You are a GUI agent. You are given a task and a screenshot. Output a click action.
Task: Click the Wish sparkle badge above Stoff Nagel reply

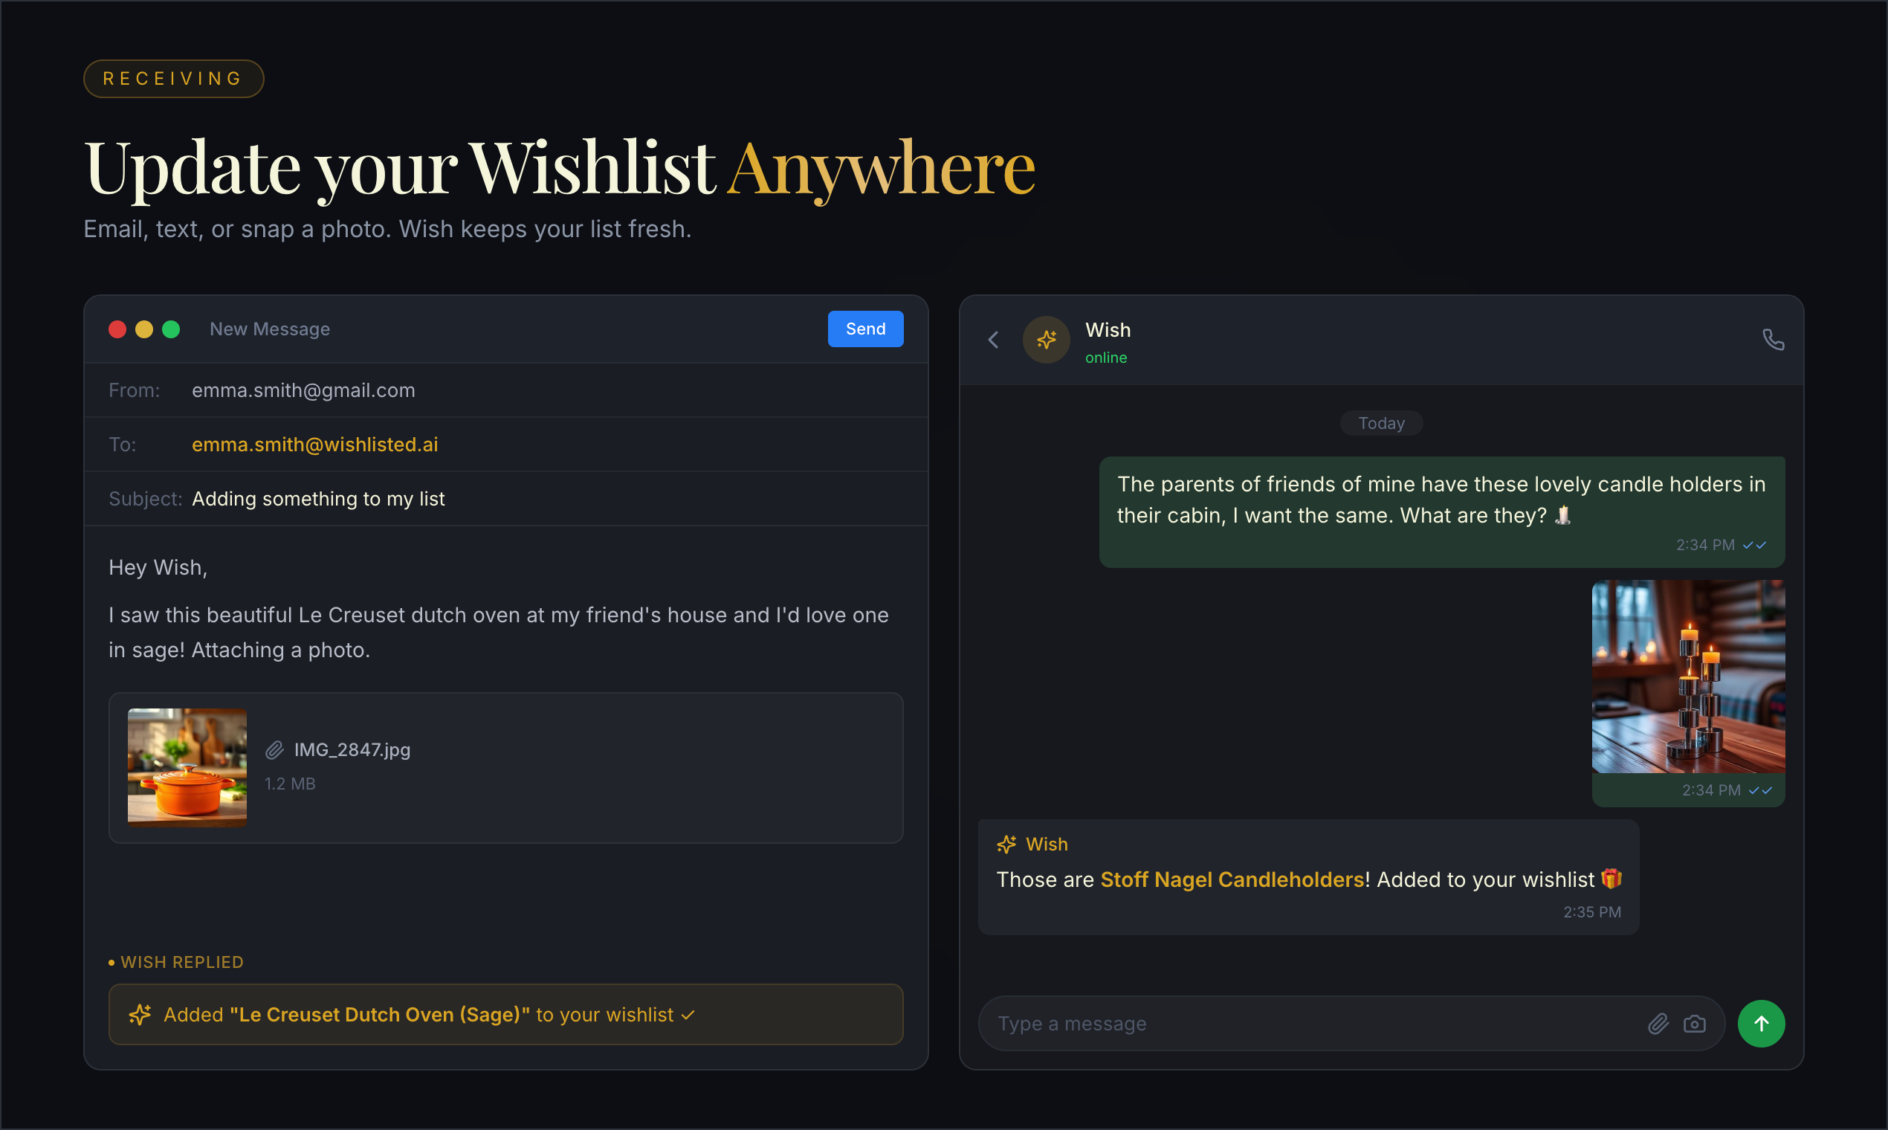point(1006,844)
